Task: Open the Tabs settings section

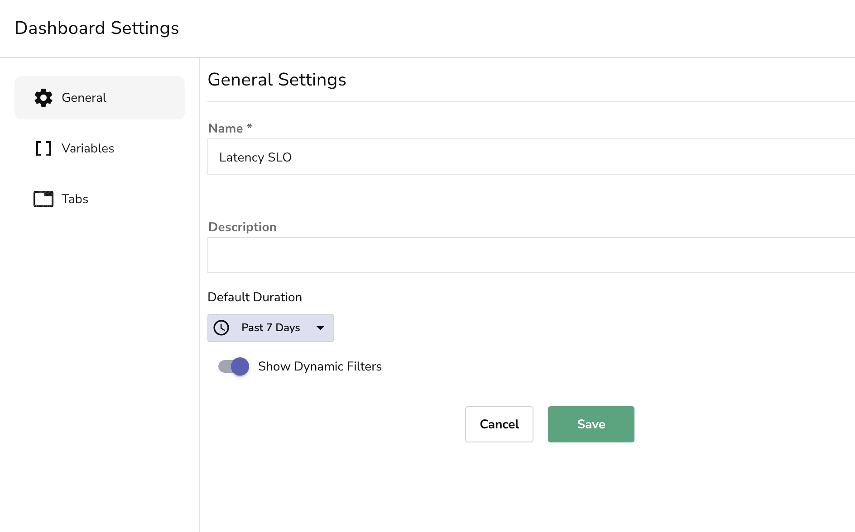Action: tap(74, 199)
